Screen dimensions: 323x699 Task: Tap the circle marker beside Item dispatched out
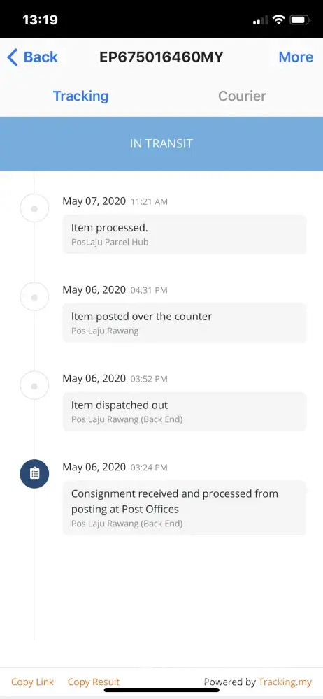(x=34, y=386)
